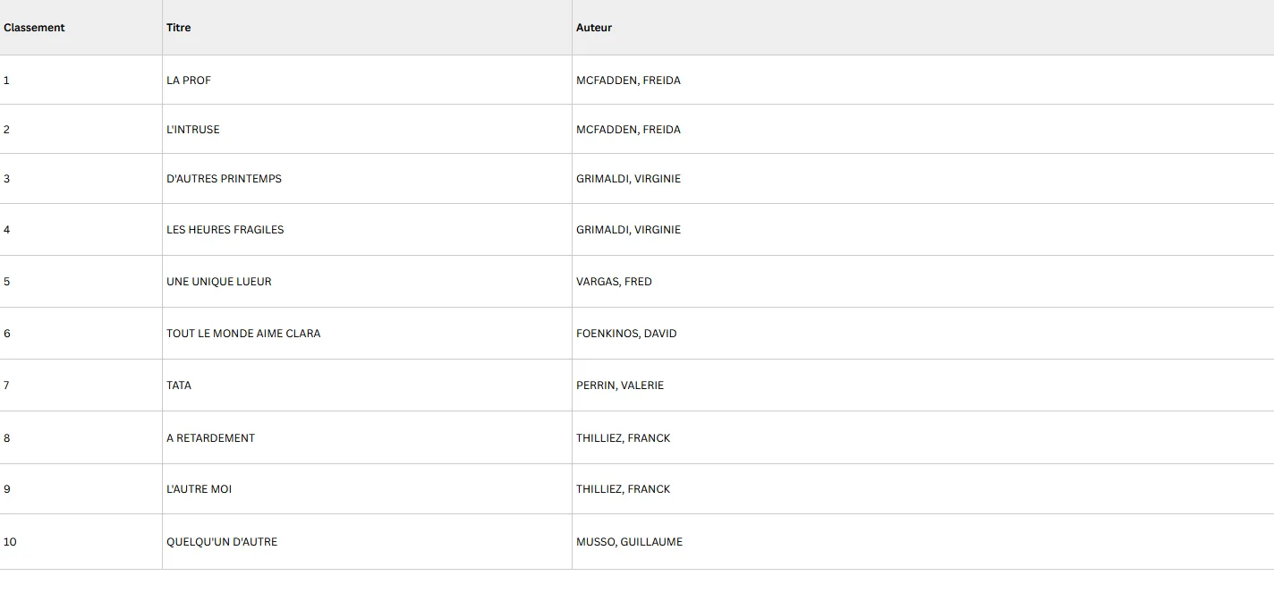
Task: Select the LA PROF title cell
Action: pyautogui.click(x=367, y=80)
